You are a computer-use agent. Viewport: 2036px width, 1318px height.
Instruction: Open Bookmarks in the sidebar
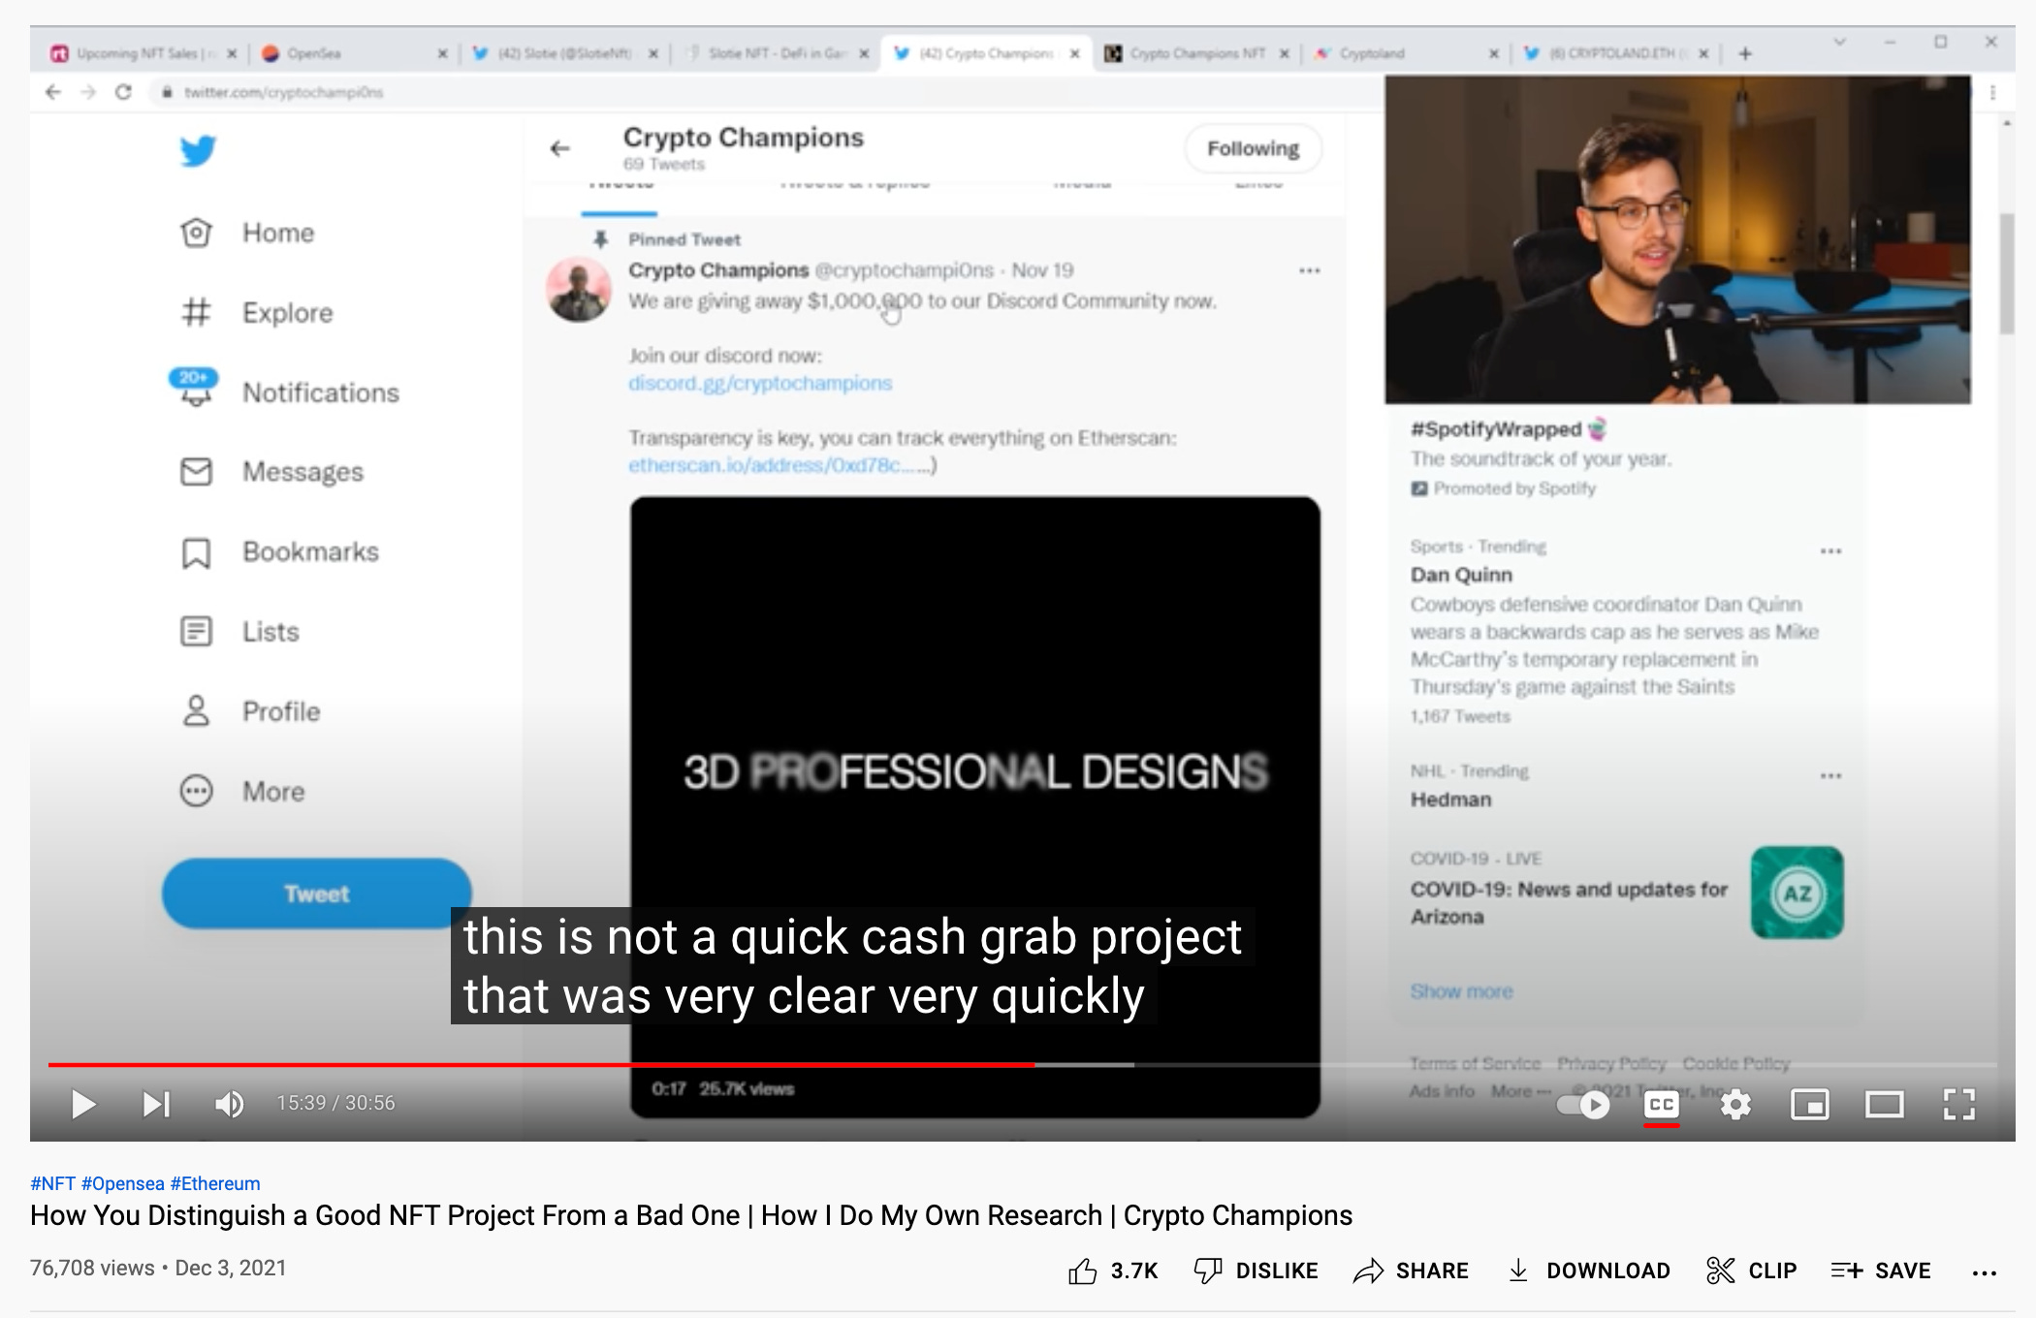coord(279,551)
